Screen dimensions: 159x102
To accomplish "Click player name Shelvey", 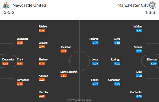I will tap(43, 59).
